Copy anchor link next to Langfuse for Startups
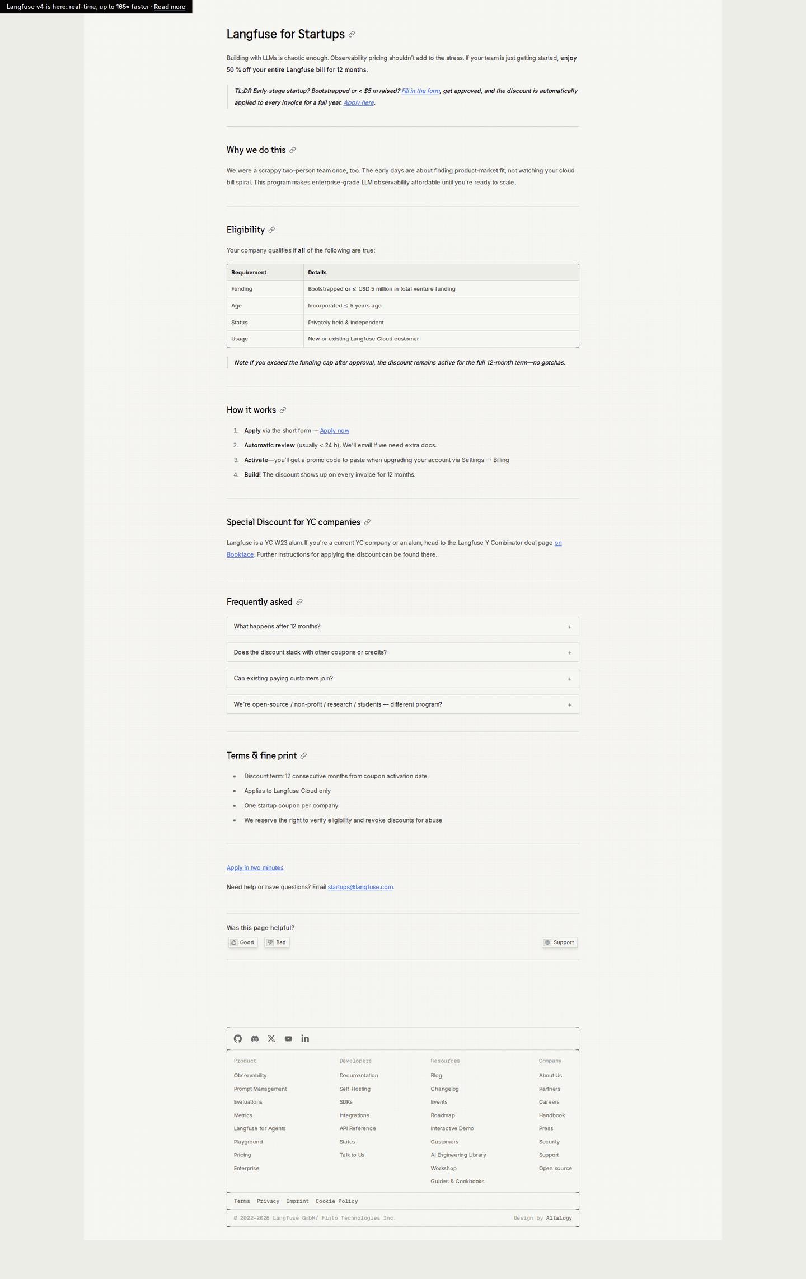Image resolution: width=806 pixels, height=1279 pixels. click(x=352, y=34)
